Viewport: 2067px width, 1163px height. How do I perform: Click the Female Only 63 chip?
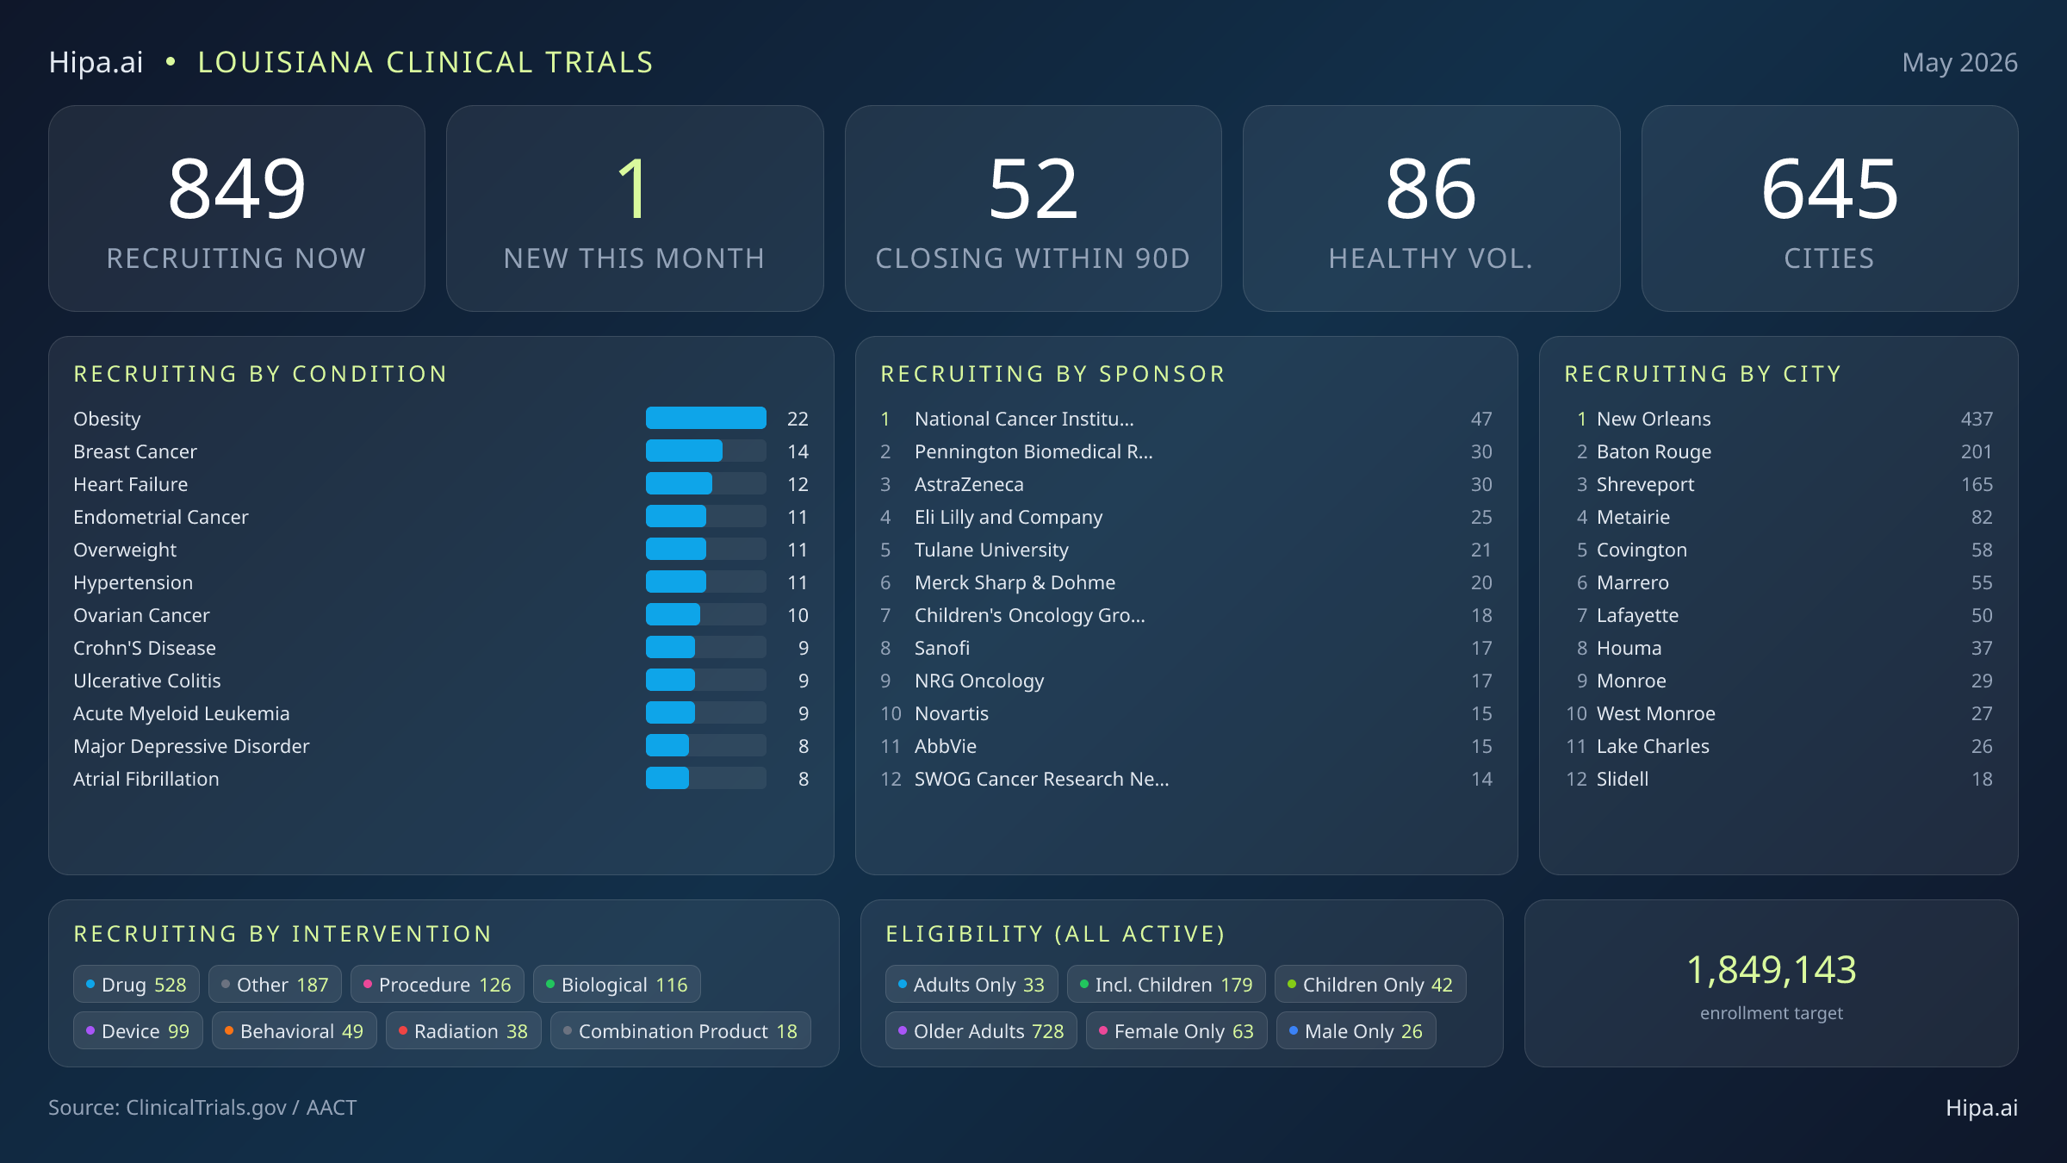pos(1176,1031)
